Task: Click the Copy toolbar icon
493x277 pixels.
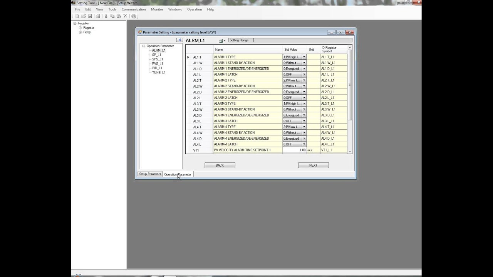Action: 112,16
